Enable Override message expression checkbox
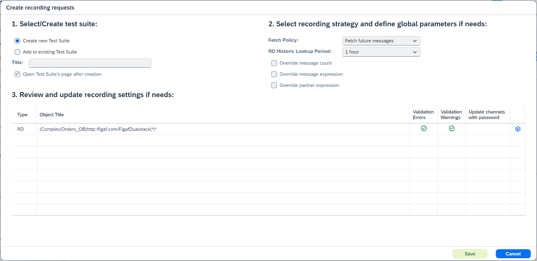 (x=274, y=74)
